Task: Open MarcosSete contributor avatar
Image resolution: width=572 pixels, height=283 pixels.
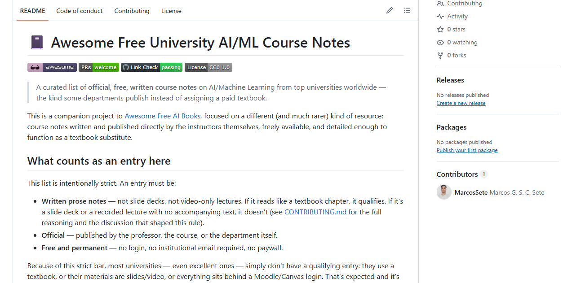Action: coord(444,192)
